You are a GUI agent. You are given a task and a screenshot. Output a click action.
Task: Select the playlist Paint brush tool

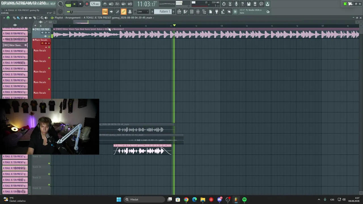point(18,18)
